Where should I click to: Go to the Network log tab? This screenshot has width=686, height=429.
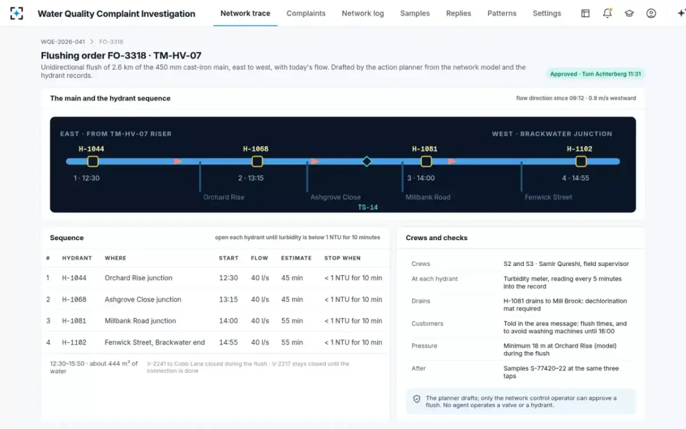point(363,13)
